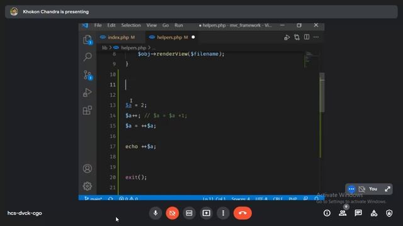403x226 pixels.
Task: Click the UTF-8 encoding status item
Action: tap(261, 198)
